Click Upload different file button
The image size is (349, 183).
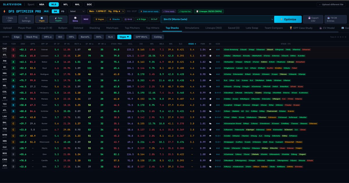331,4
